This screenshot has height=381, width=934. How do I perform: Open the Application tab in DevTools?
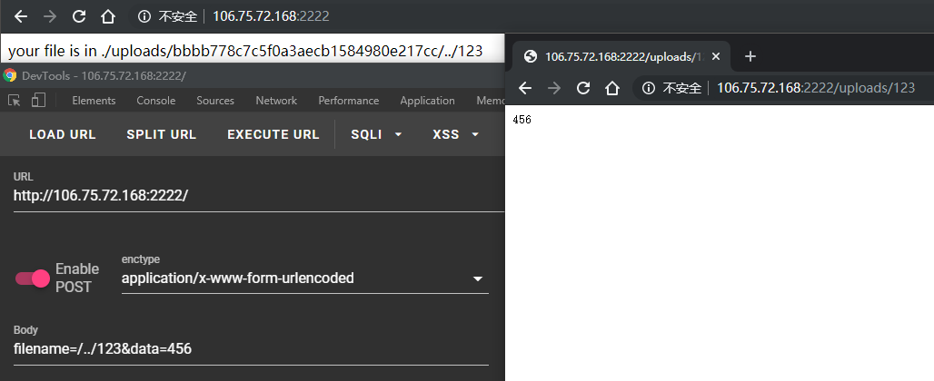(x=428, y=101)
